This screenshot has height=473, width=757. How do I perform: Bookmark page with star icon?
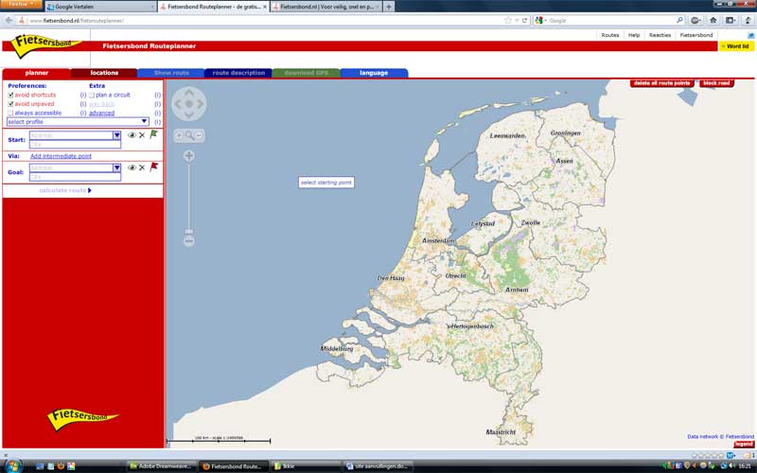(507, 20)
